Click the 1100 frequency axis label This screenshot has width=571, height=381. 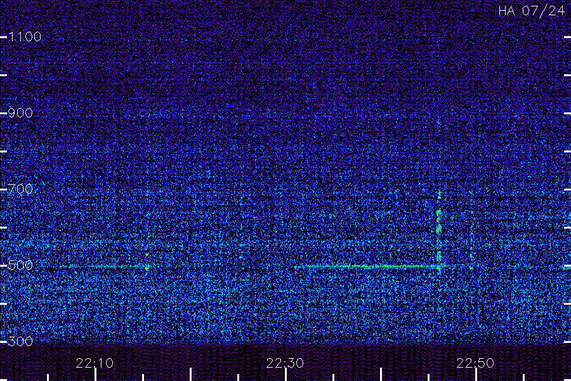pyautogui.click(x=25, y=37)
